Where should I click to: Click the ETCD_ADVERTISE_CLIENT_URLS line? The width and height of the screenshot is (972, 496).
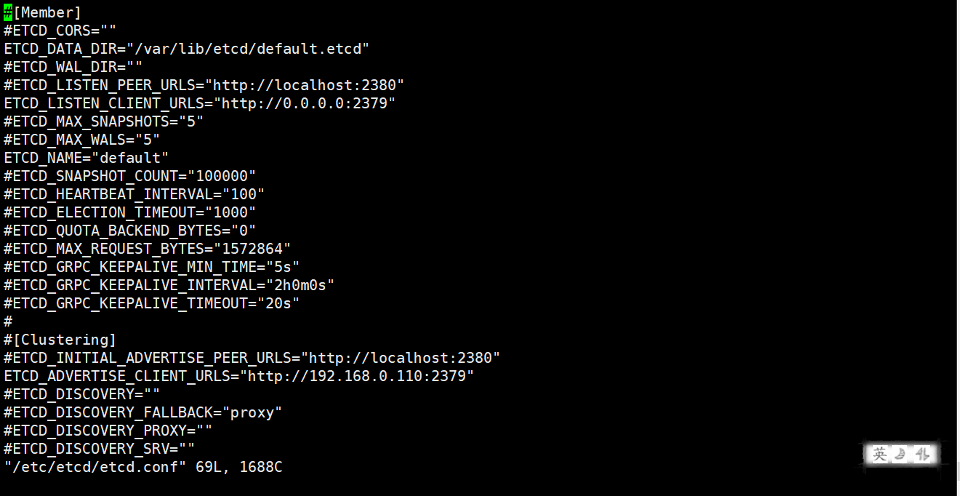pos(239,376)
